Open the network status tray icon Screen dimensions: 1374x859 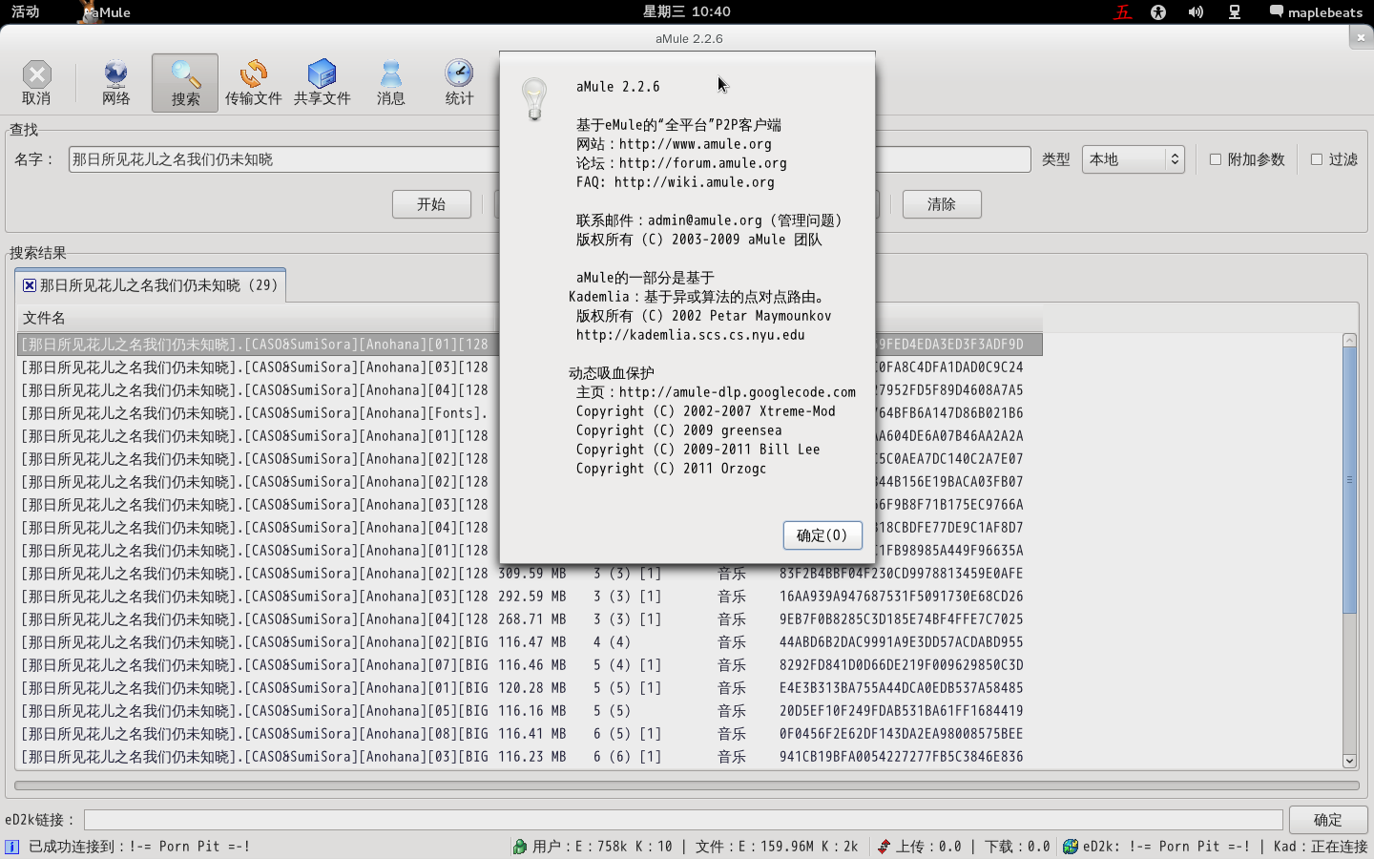tap(1235, 12)
